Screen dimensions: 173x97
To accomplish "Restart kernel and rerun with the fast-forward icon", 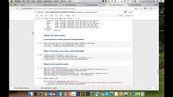I will [x=65, y=19].
